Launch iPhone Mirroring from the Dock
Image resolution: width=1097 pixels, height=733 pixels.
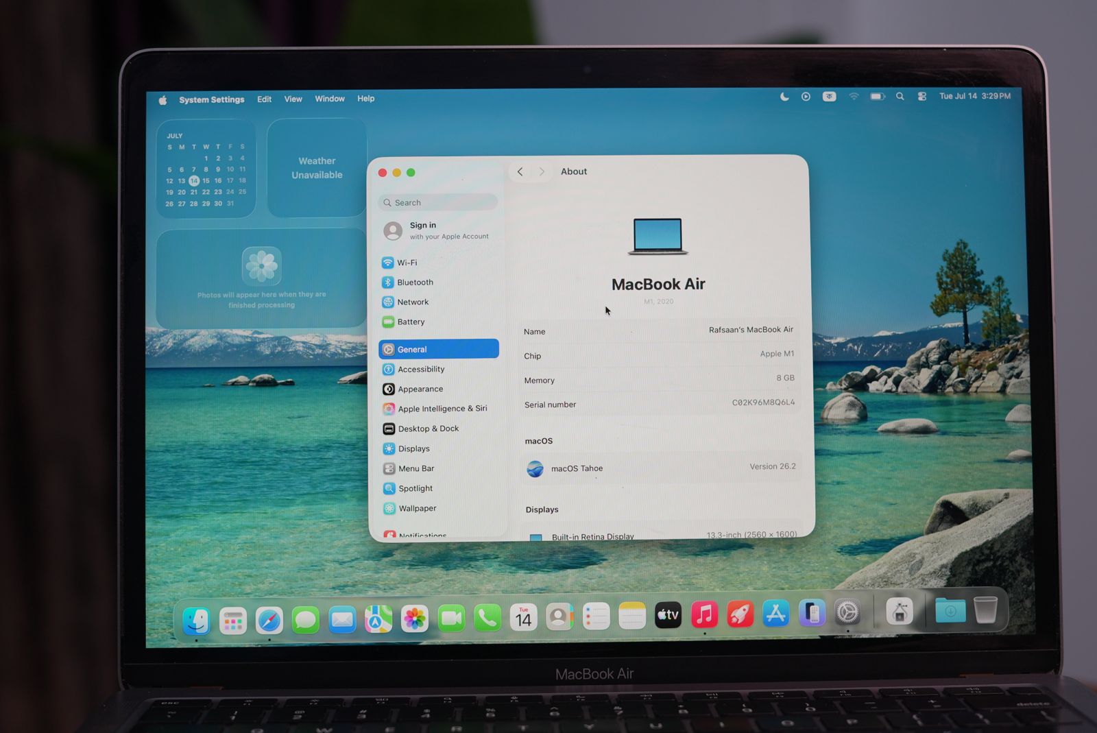pyautogui.click(x=812, y=612)
